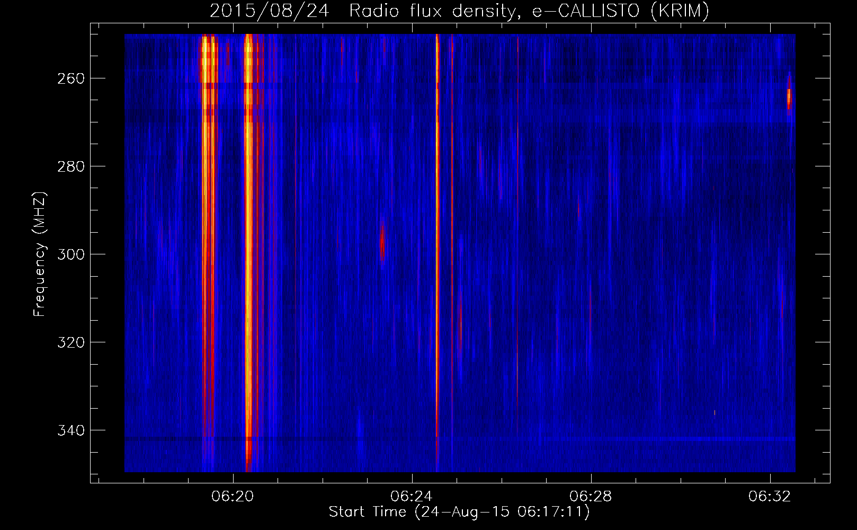
Task: Click the "Start Time (24-Aug-15 06:17:11)" label
Action: 459,512
